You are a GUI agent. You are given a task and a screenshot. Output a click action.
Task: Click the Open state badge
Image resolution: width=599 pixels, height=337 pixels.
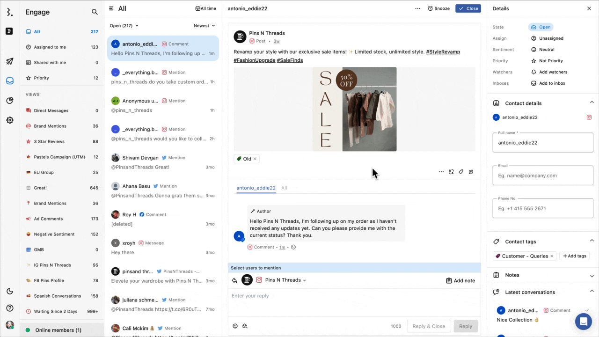point(541,27)
